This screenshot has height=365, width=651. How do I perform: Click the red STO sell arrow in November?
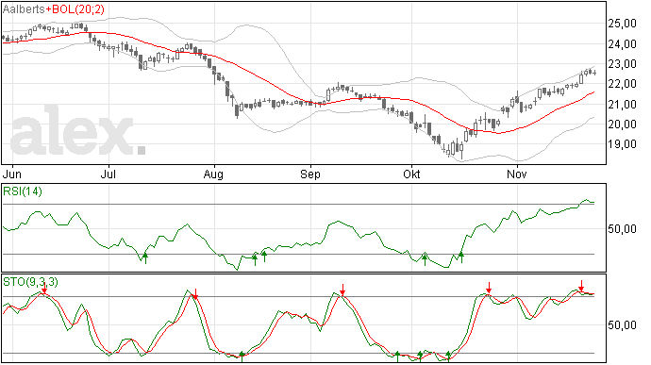pos(581,286)
